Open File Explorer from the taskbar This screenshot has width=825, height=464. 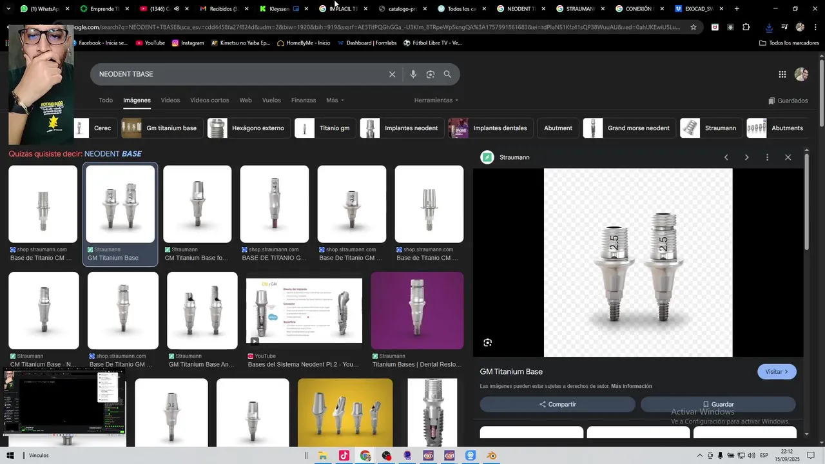[323, 456]
